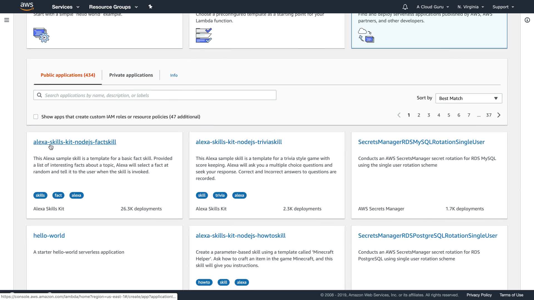The height and width of the screenshot is (300, 534).
Task: Go to next page arrow in pagination
Action: point(499,115)
